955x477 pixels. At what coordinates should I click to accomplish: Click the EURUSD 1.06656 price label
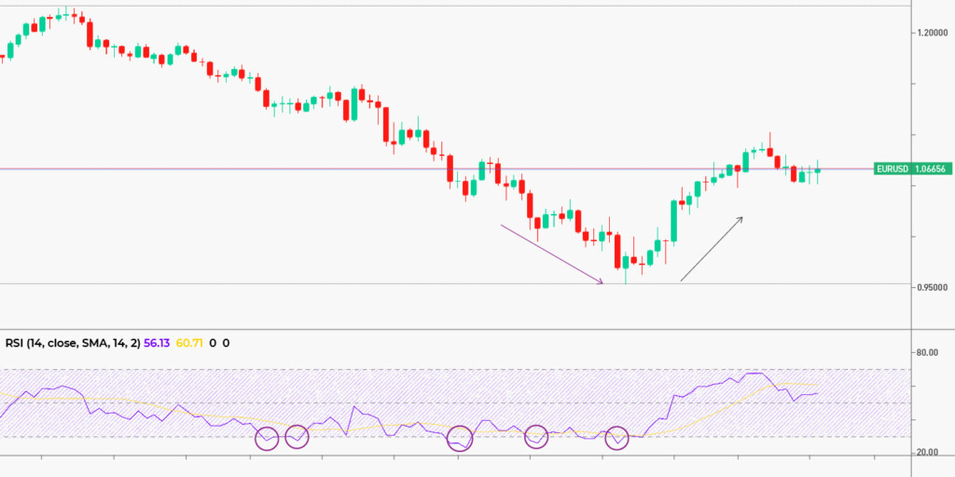click(911, 169)
